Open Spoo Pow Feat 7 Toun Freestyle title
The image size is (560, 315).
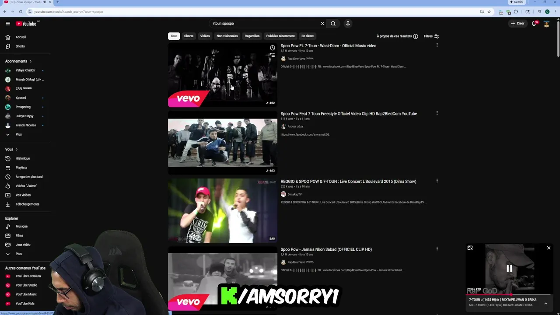[x=349, y=114]
